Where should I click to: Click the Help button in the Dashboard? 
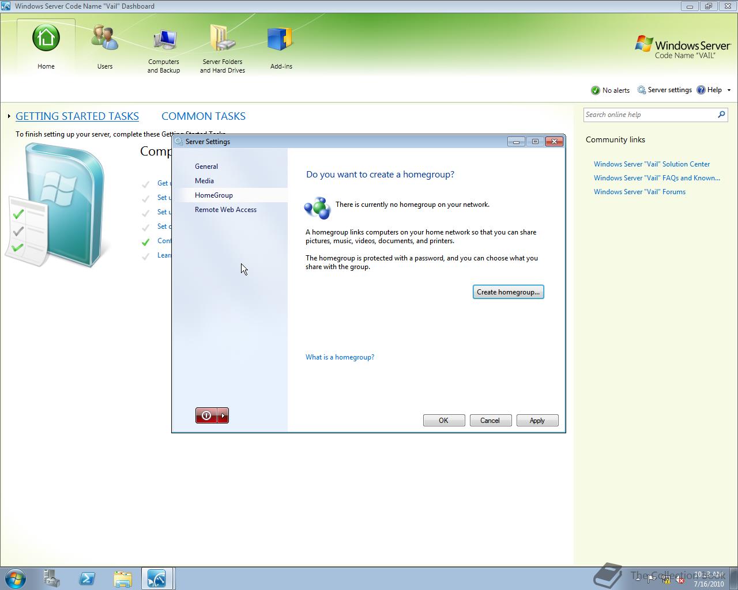click(709, 90)
